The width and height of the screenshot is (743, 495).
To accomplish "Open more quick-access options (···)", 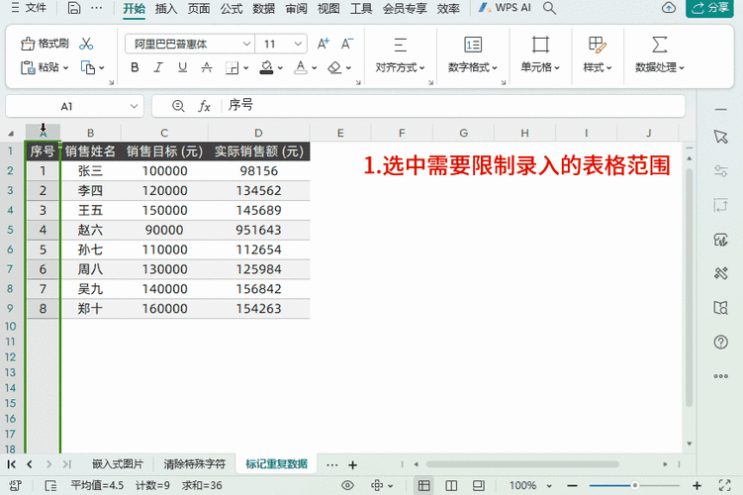I will [96, 8].
